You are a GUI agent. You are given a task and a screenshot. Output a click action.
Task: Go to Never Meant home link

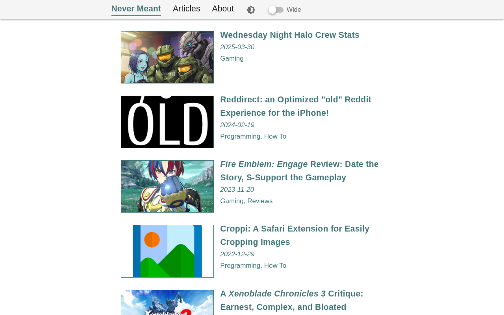136,9
